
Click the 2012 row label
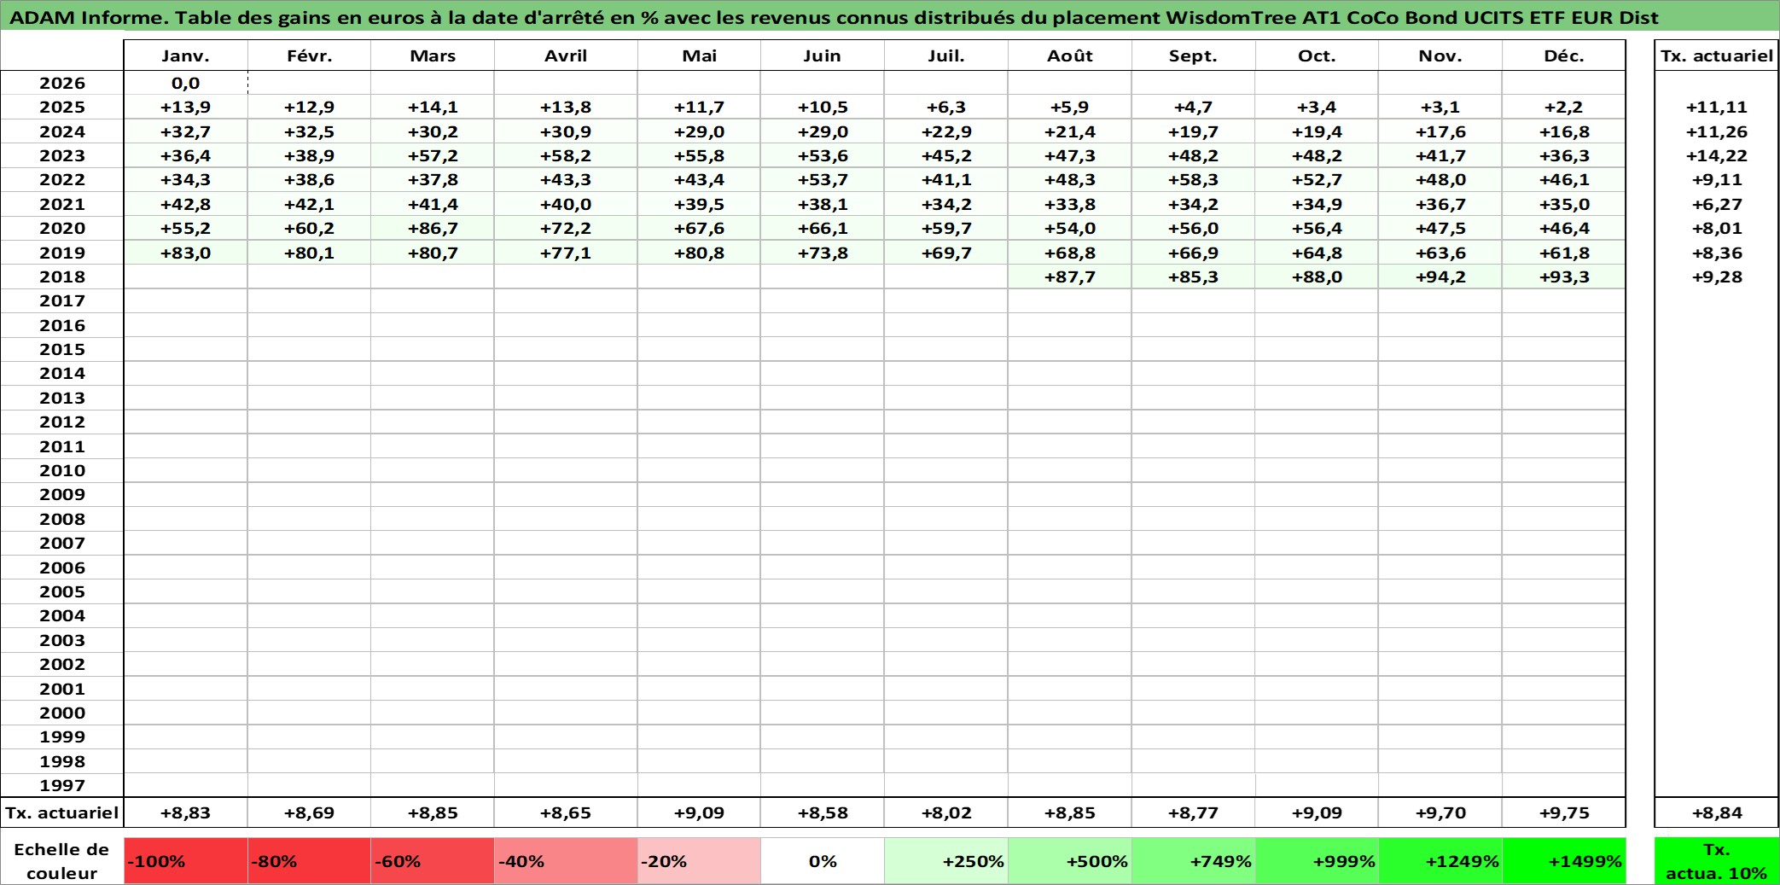coord(62,422)
